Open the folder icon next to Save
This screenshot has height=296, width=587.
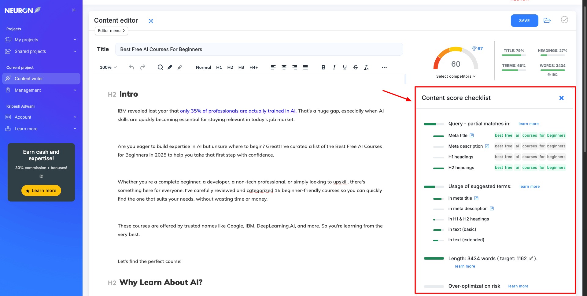(x=547, y=20)
